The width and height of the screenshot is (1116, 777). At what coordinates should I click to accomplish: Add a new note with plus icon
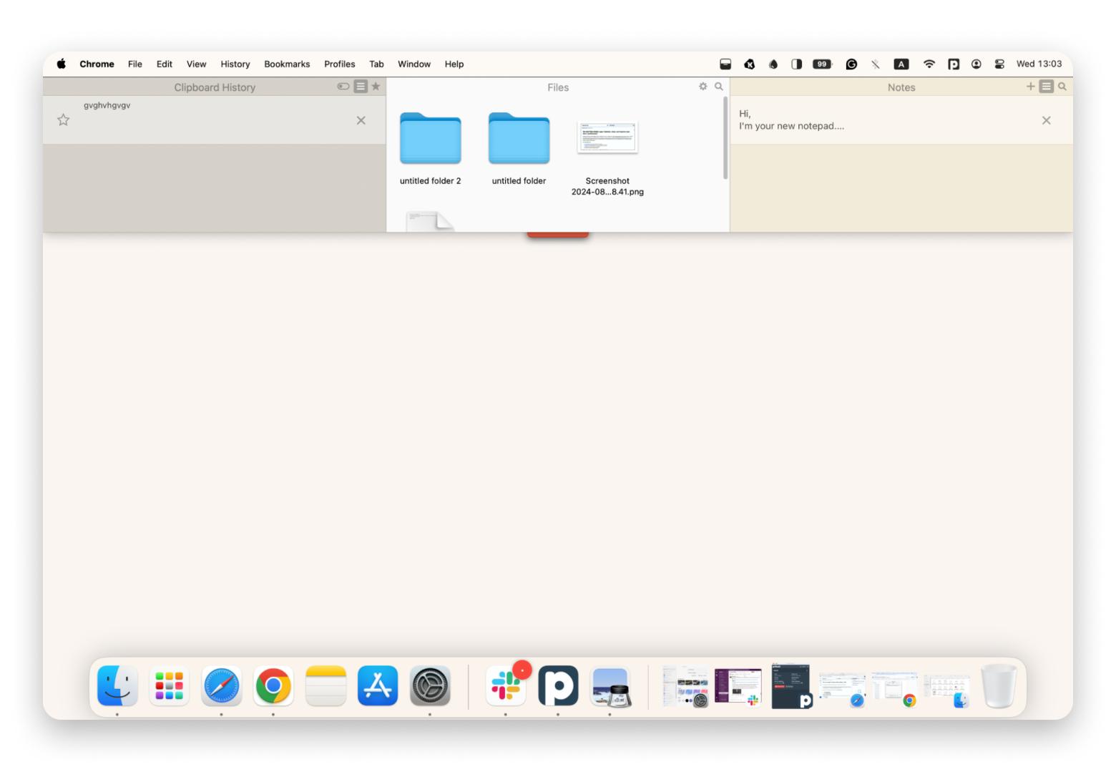click(x=1031, y=87)
